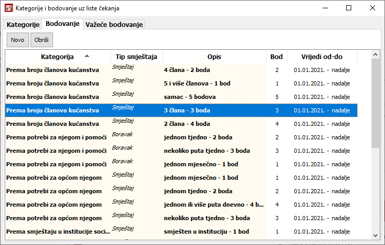This screenshot has width=385, height=245.
Task: Click the Vrijedi od-do column header
Action: point(322,56)
